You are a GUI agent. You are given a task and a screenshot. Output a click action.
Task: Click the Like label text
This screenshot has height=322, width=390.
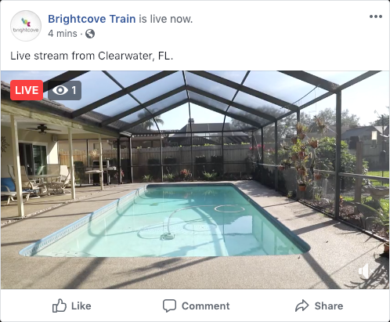tap(81, 306)
